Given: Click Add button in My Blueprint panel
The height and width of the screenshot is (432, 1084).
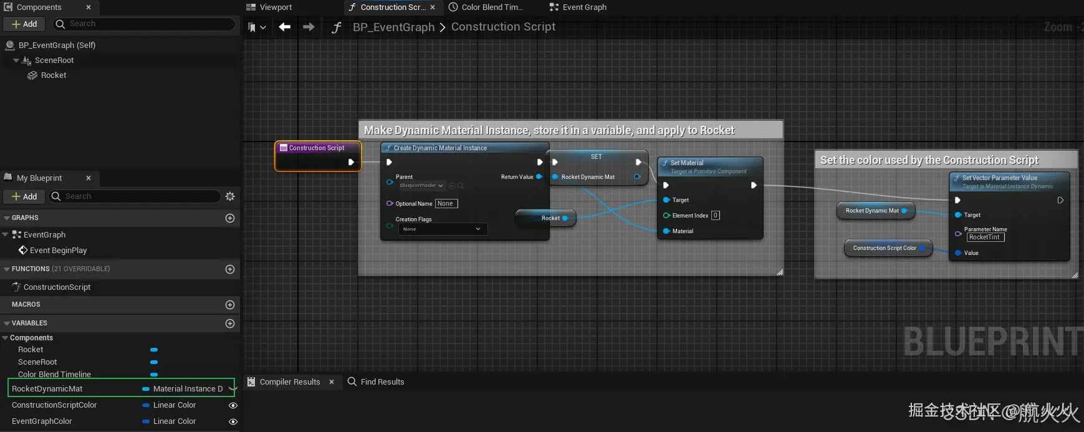Looking at the screenshot, I should tap(24, 197).
